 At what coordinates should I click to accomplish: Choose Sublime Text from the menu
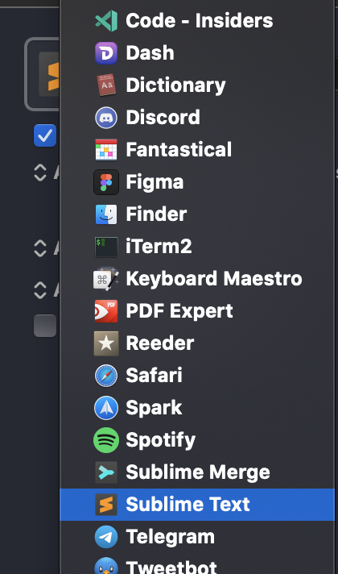[197, 505]
